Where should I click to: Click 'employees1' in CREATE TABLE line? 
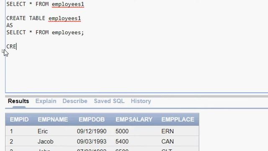click(x=64, y=18)
